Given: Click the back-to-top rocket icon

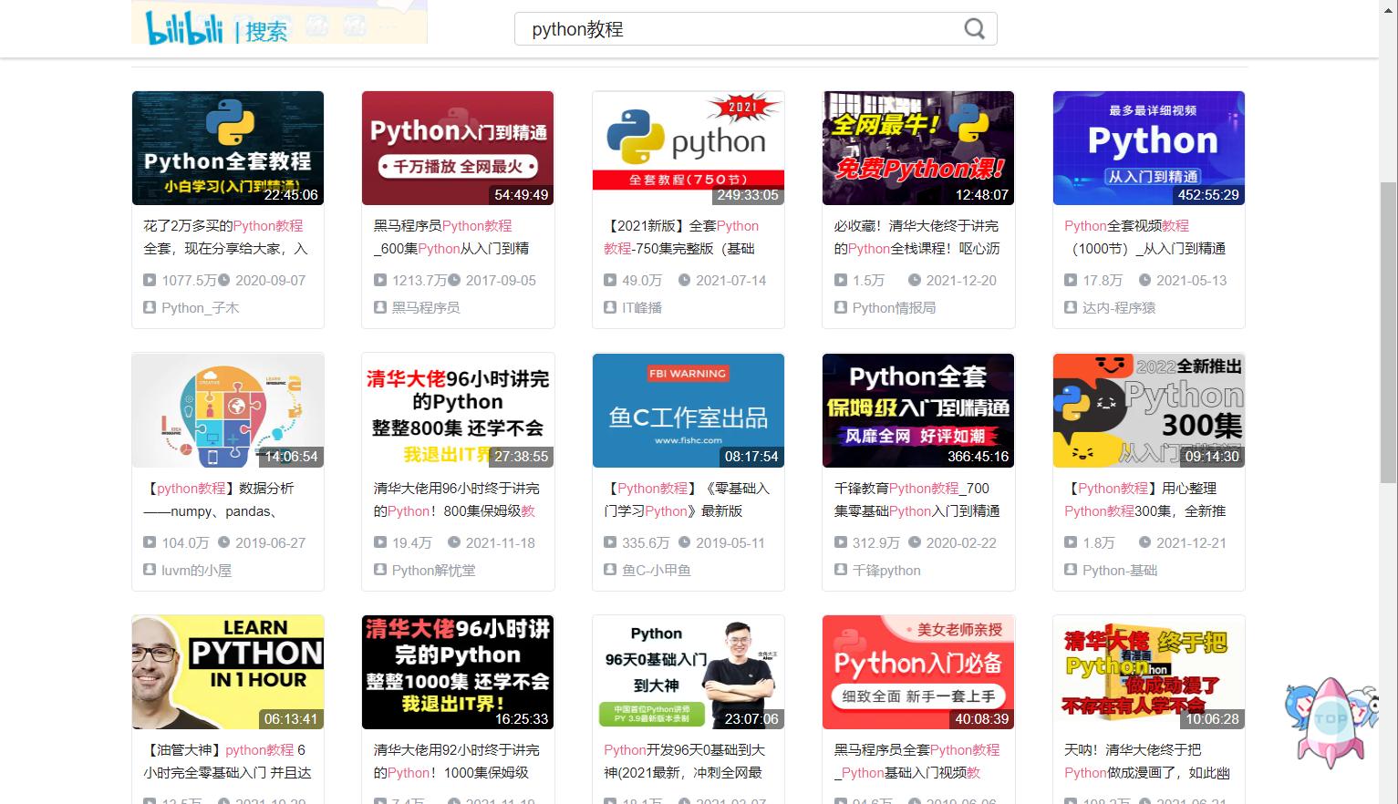Looking at the screenshot, I should click(1330, 723).
